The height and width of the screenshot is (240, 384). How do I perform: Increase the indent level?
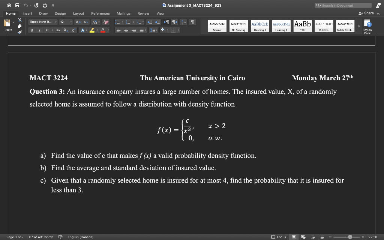tap(157, 22)
